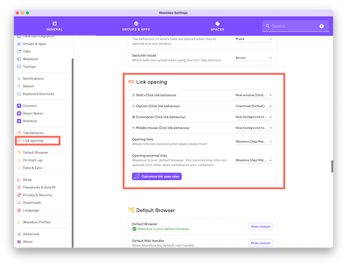Click the 'Switcher mode' label
The height and width of the screenshot is (266, 347).
(x=144, y=56)
